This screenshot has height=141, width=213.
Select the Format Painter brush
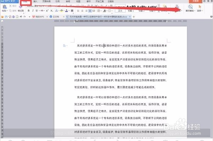pos(20,7)
